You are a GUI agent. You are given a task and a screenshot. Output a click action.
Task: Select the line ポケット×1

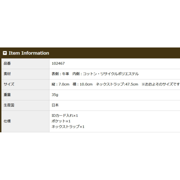[61, 121]
